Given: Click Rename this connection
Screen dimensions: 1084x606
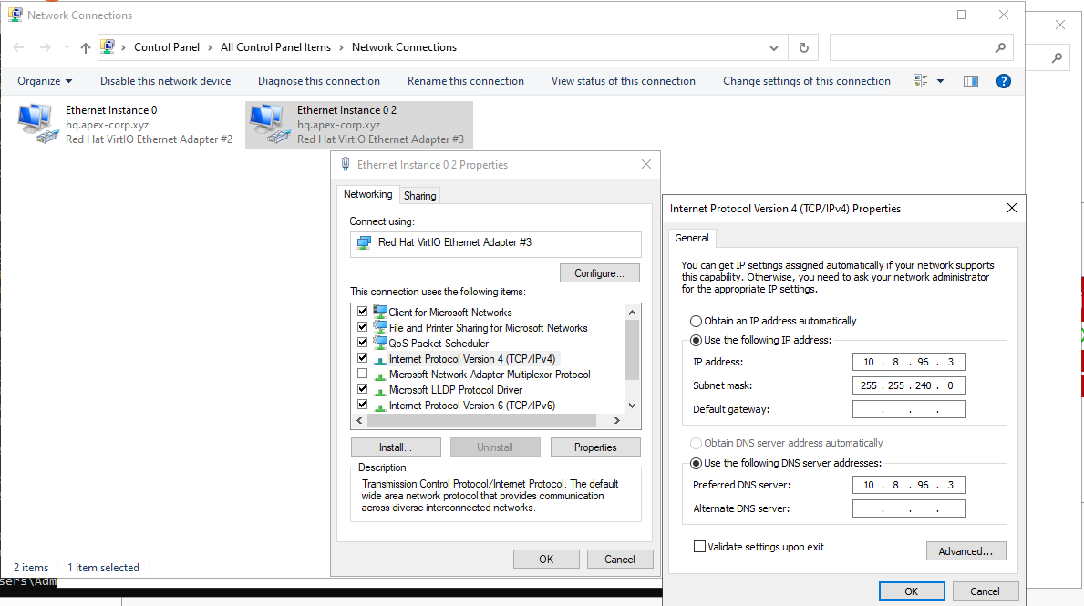Looking at the screenshot, I should click(465, 81).
